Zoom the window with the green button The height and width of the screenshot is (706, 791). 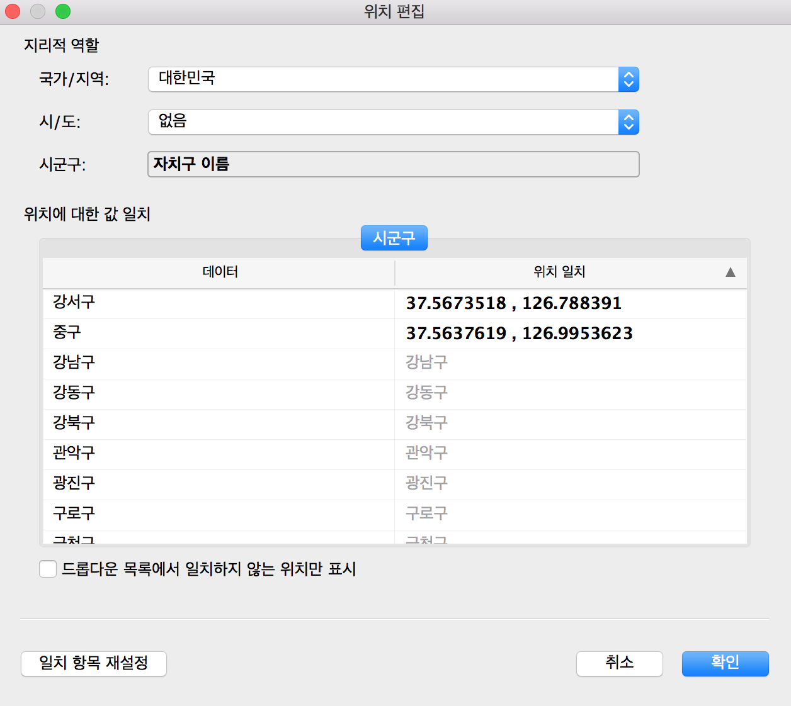tap(63, 11)
